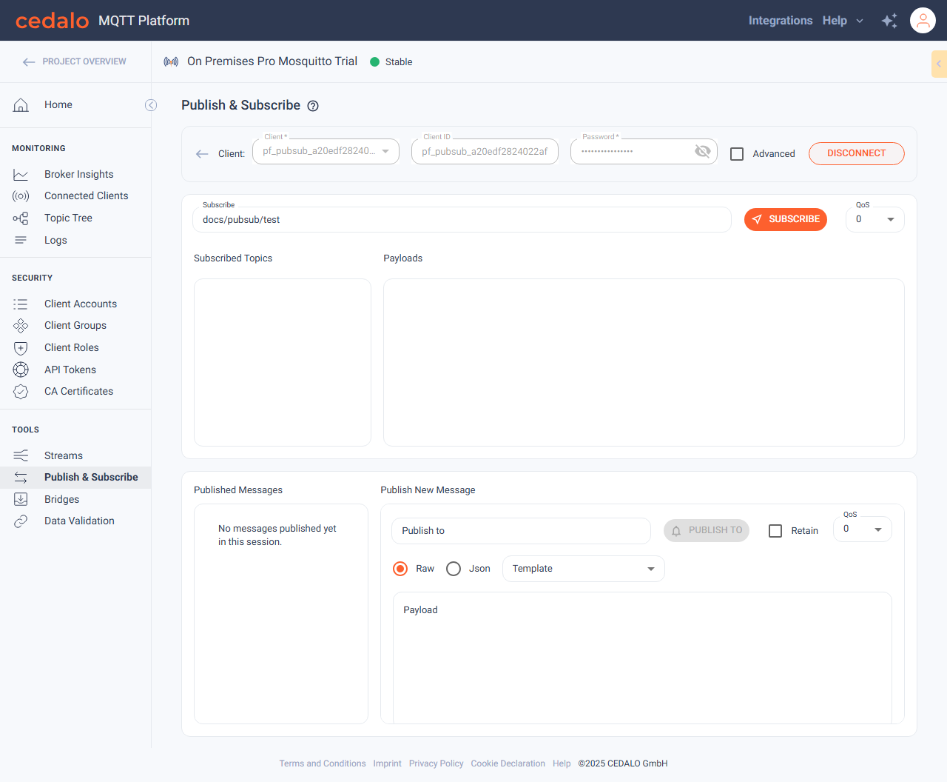Click the Logs lines icon
The width and height of the screenshot is (947, 782).
21,240
